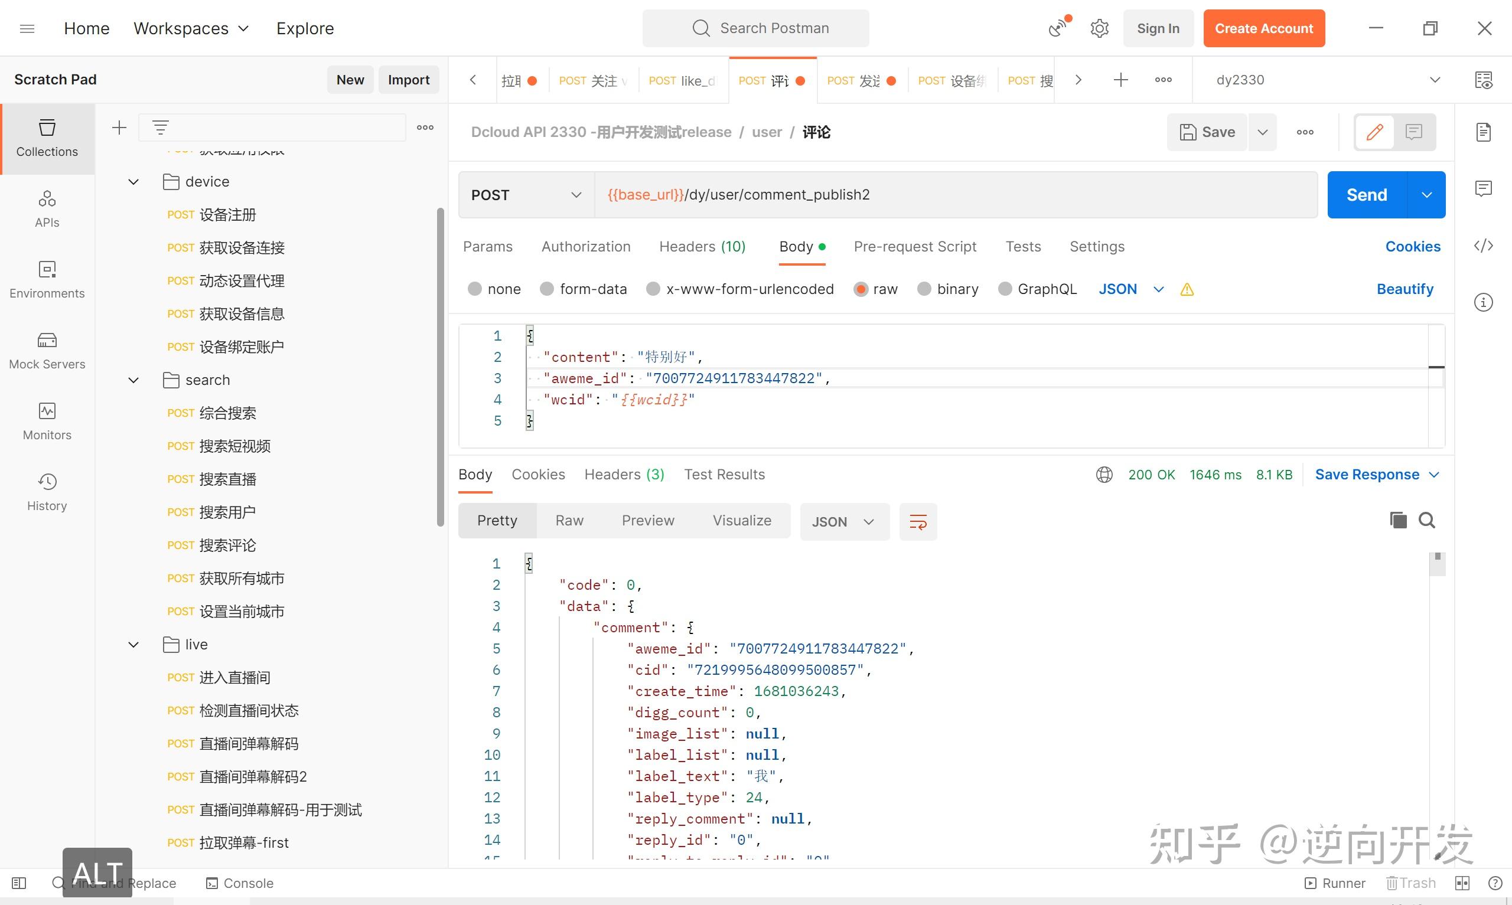Click the Beautify link
Screen dimensions: 1512x905
coord(1405,289)
